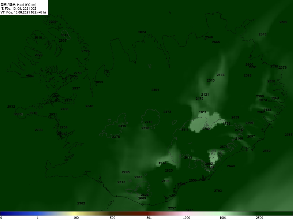Click the map value 1811
This screenshot has height=220, width=293.
tap(203, 112)
